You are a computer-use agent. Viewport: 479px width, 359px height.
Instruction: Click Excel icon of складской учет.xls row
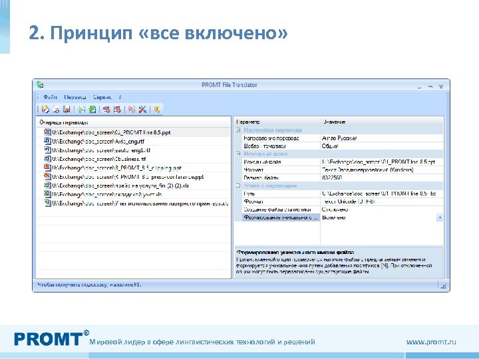point(47,194)
